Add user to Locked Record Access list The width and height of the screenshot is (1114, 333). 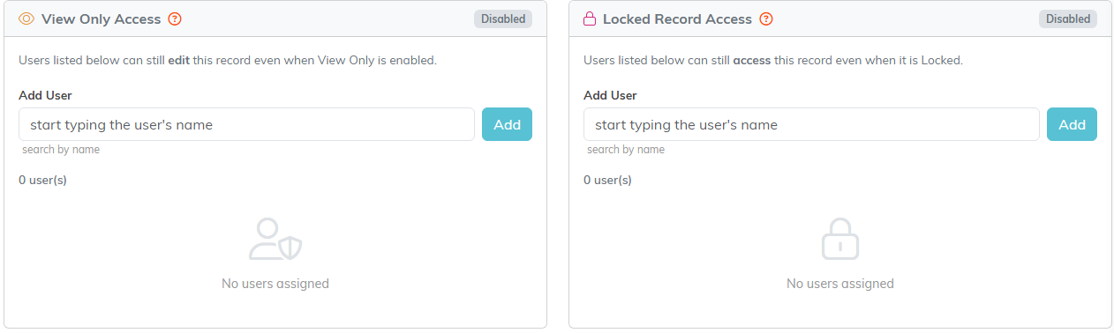coord(1072,124)
